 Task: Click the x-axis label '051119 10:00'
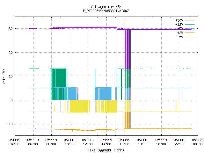69,142
